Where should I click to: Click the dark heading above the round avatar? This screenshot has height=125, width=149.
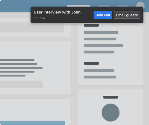[111, 97]
